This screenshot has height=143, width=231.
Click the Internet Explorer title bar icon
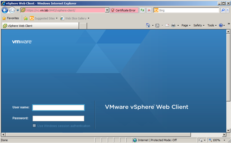3,3
